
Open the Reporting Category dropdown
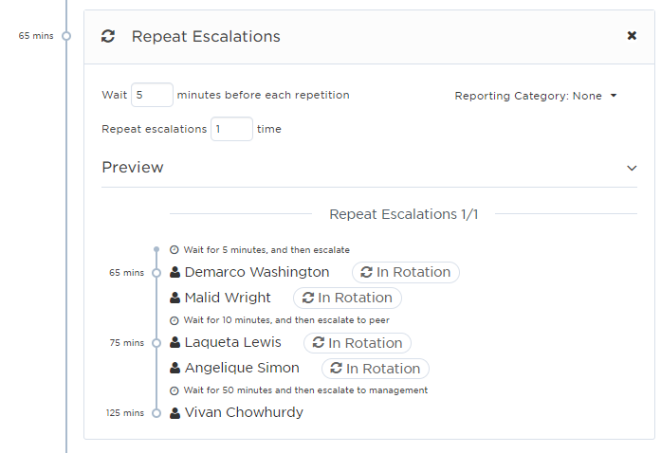click(536, 96)
